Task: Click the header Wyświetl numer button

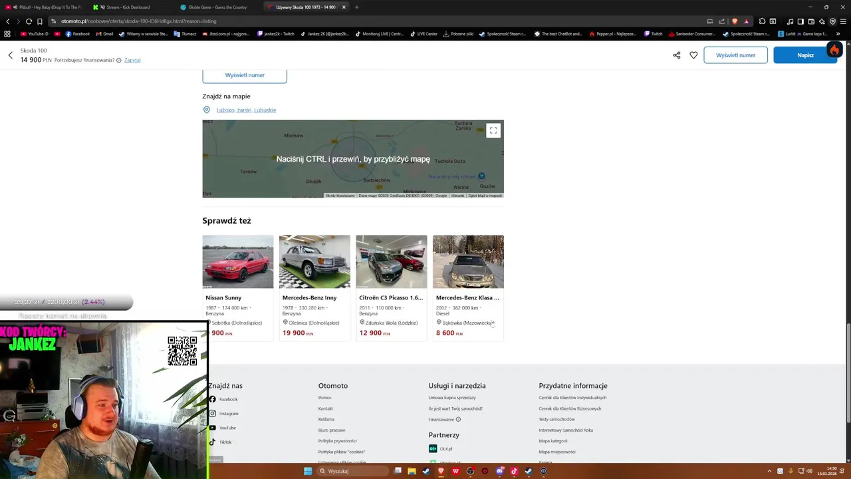Action: point(735,55)
